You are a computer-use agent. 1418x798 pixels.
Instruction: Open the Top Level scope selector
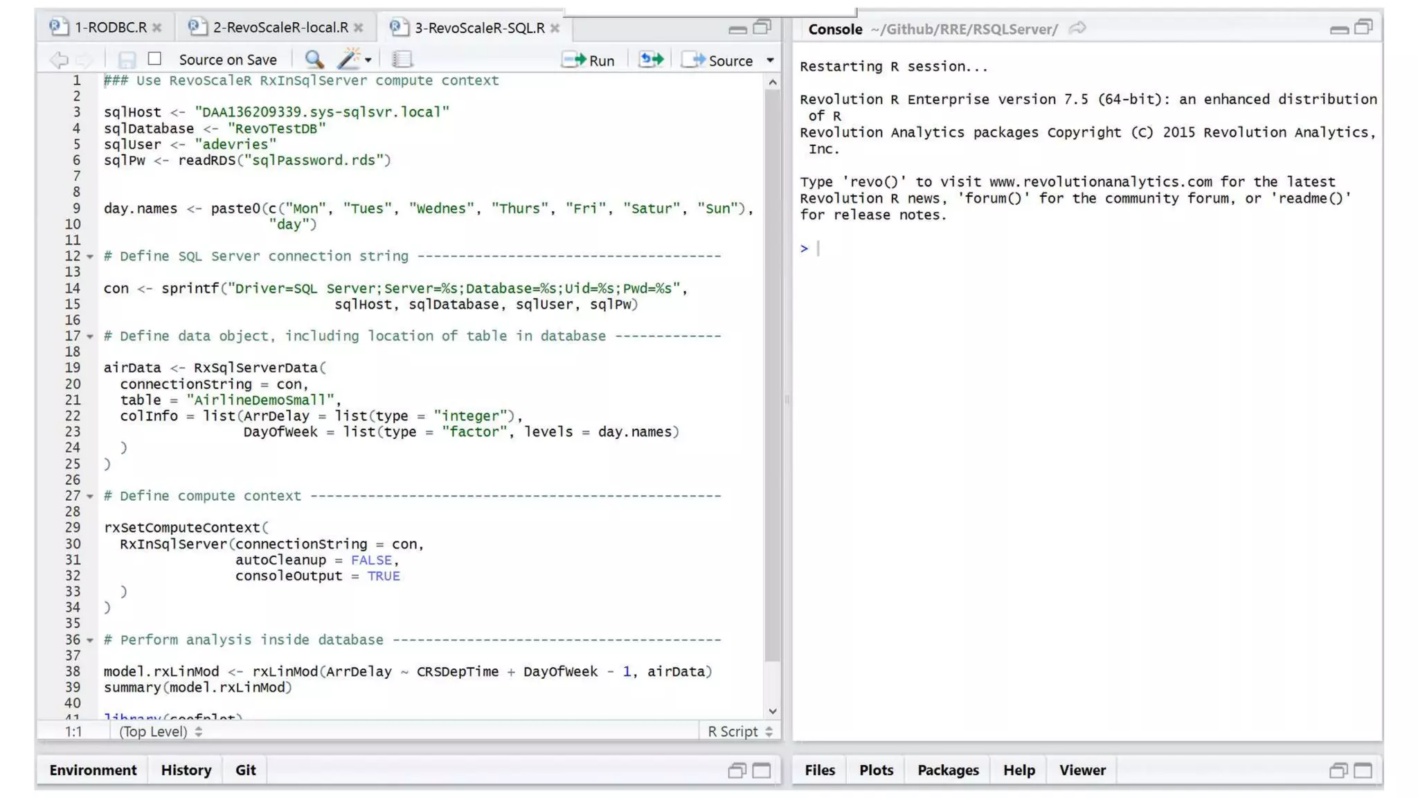[x=160, y=731]
